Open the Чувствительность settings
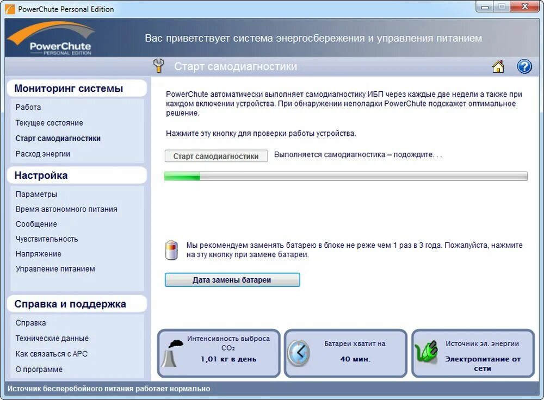Screen dimensions: 544x400 click(46, 239)
